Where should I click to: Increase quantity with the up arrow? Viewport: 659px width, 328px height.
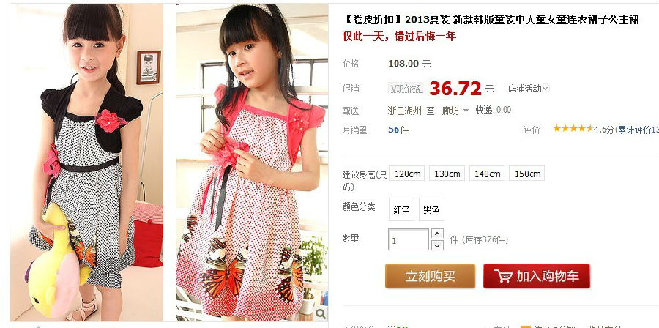(x=438, y=234)
